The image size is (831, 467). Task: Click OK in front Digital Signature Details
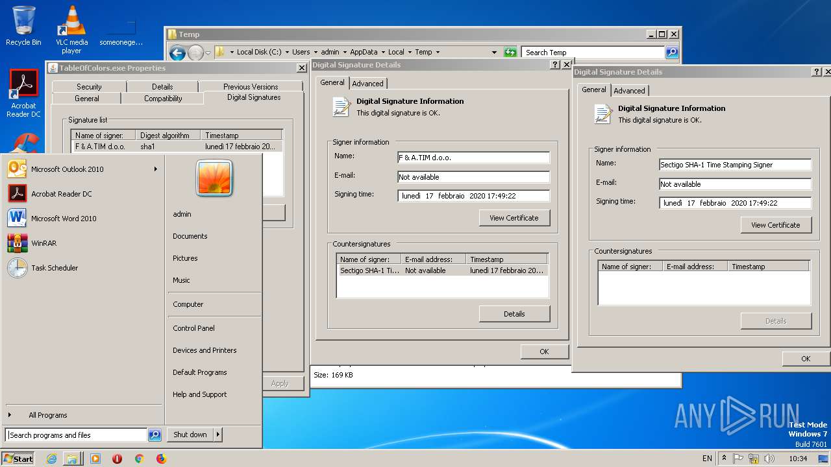(806, 359)
